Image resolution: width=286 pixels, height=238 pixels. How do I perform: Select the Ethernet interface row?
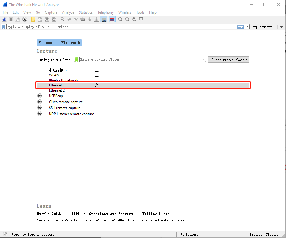[x=143, y=85]
